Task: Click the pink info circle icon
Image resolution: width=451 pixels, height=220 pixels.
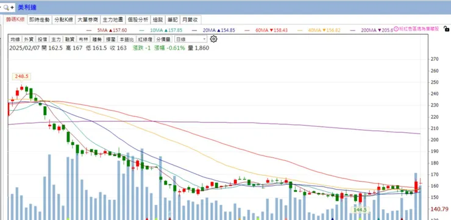Action: pos(396,29)
